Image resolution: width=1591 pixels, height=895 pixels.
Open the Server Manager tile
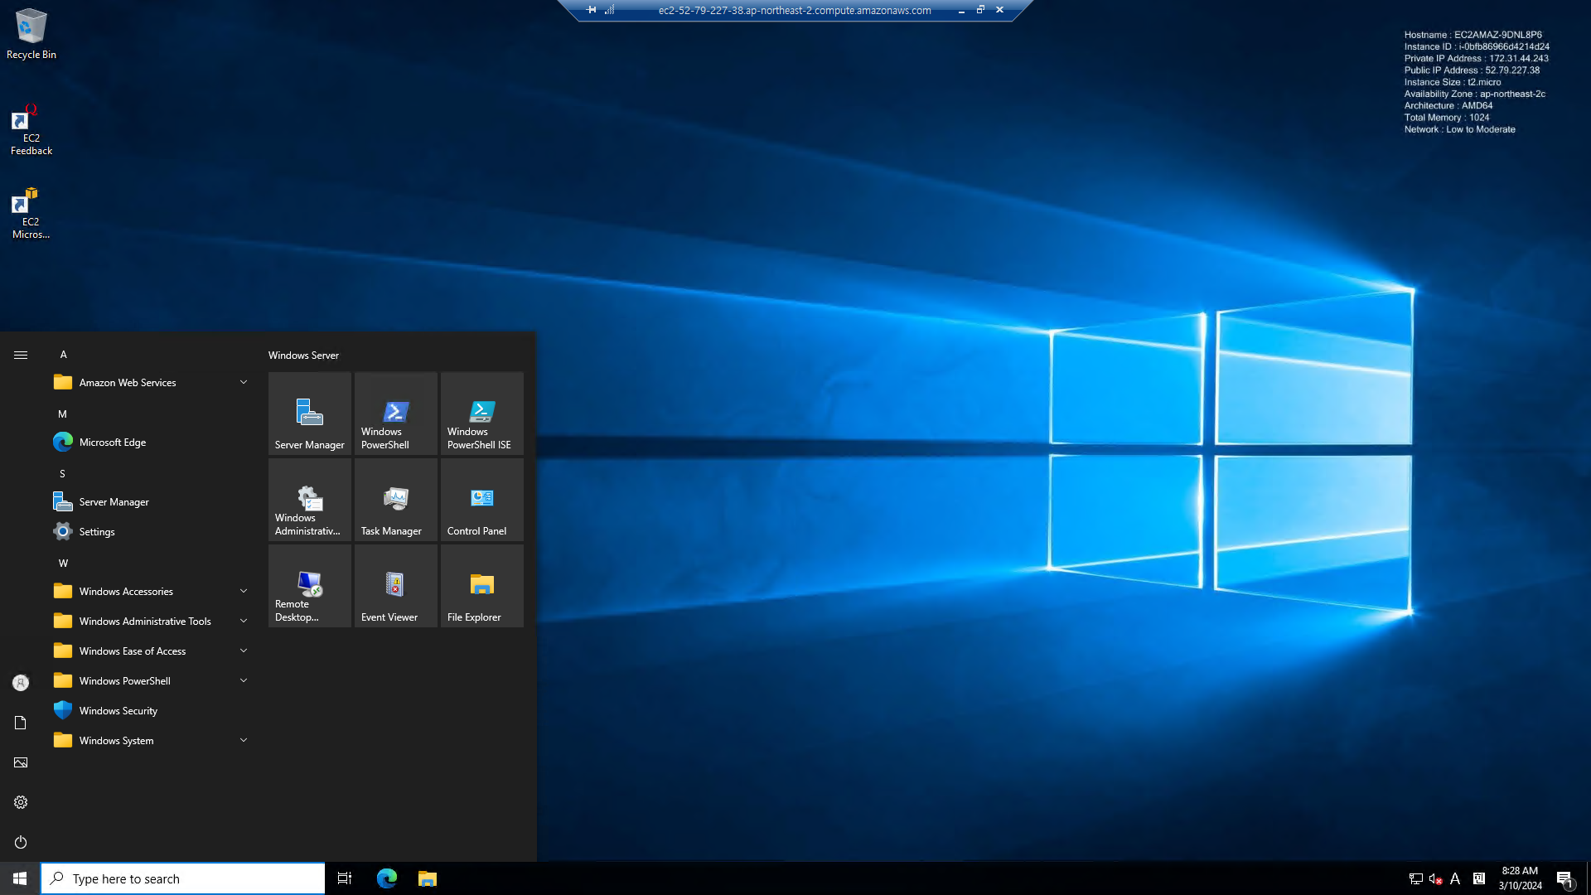[310, 414]
